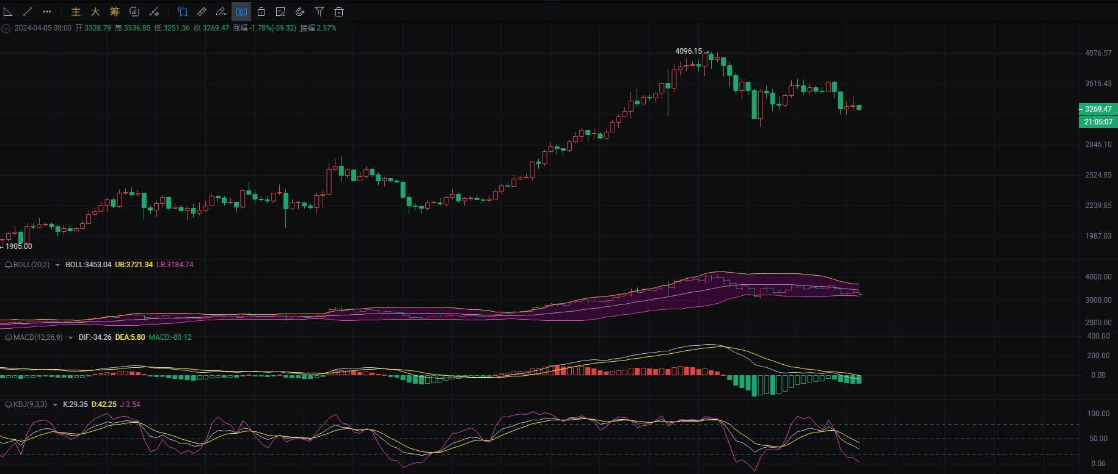Click the 2524.85 price axis label
1118x474 pixels.
point(1098,175)
